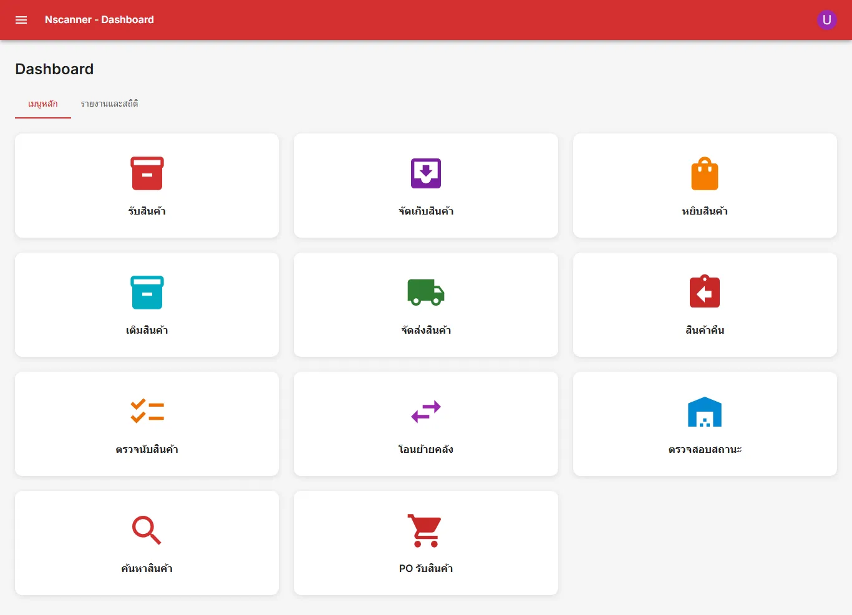The height and width of the screenshot is (615, 852).
Task: Select the orange checklist icon for ตรวจนับสินค้า
Action: (147, 410)
